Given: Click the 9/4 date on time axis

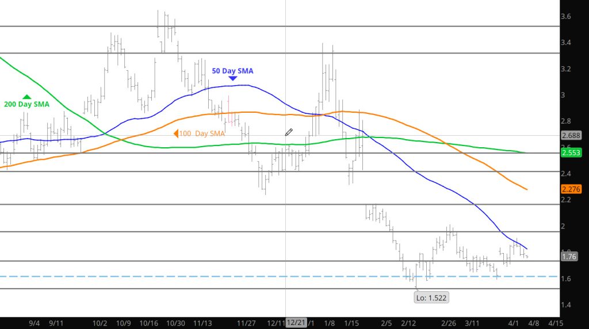Looking at the screenshot, I should coord(35,323).
